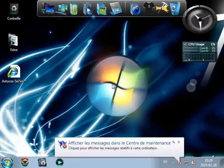Screen dimensions: 224x168
Task: Open the Windows Start orb
Action: pyautogui.click(x=7, y=163)
